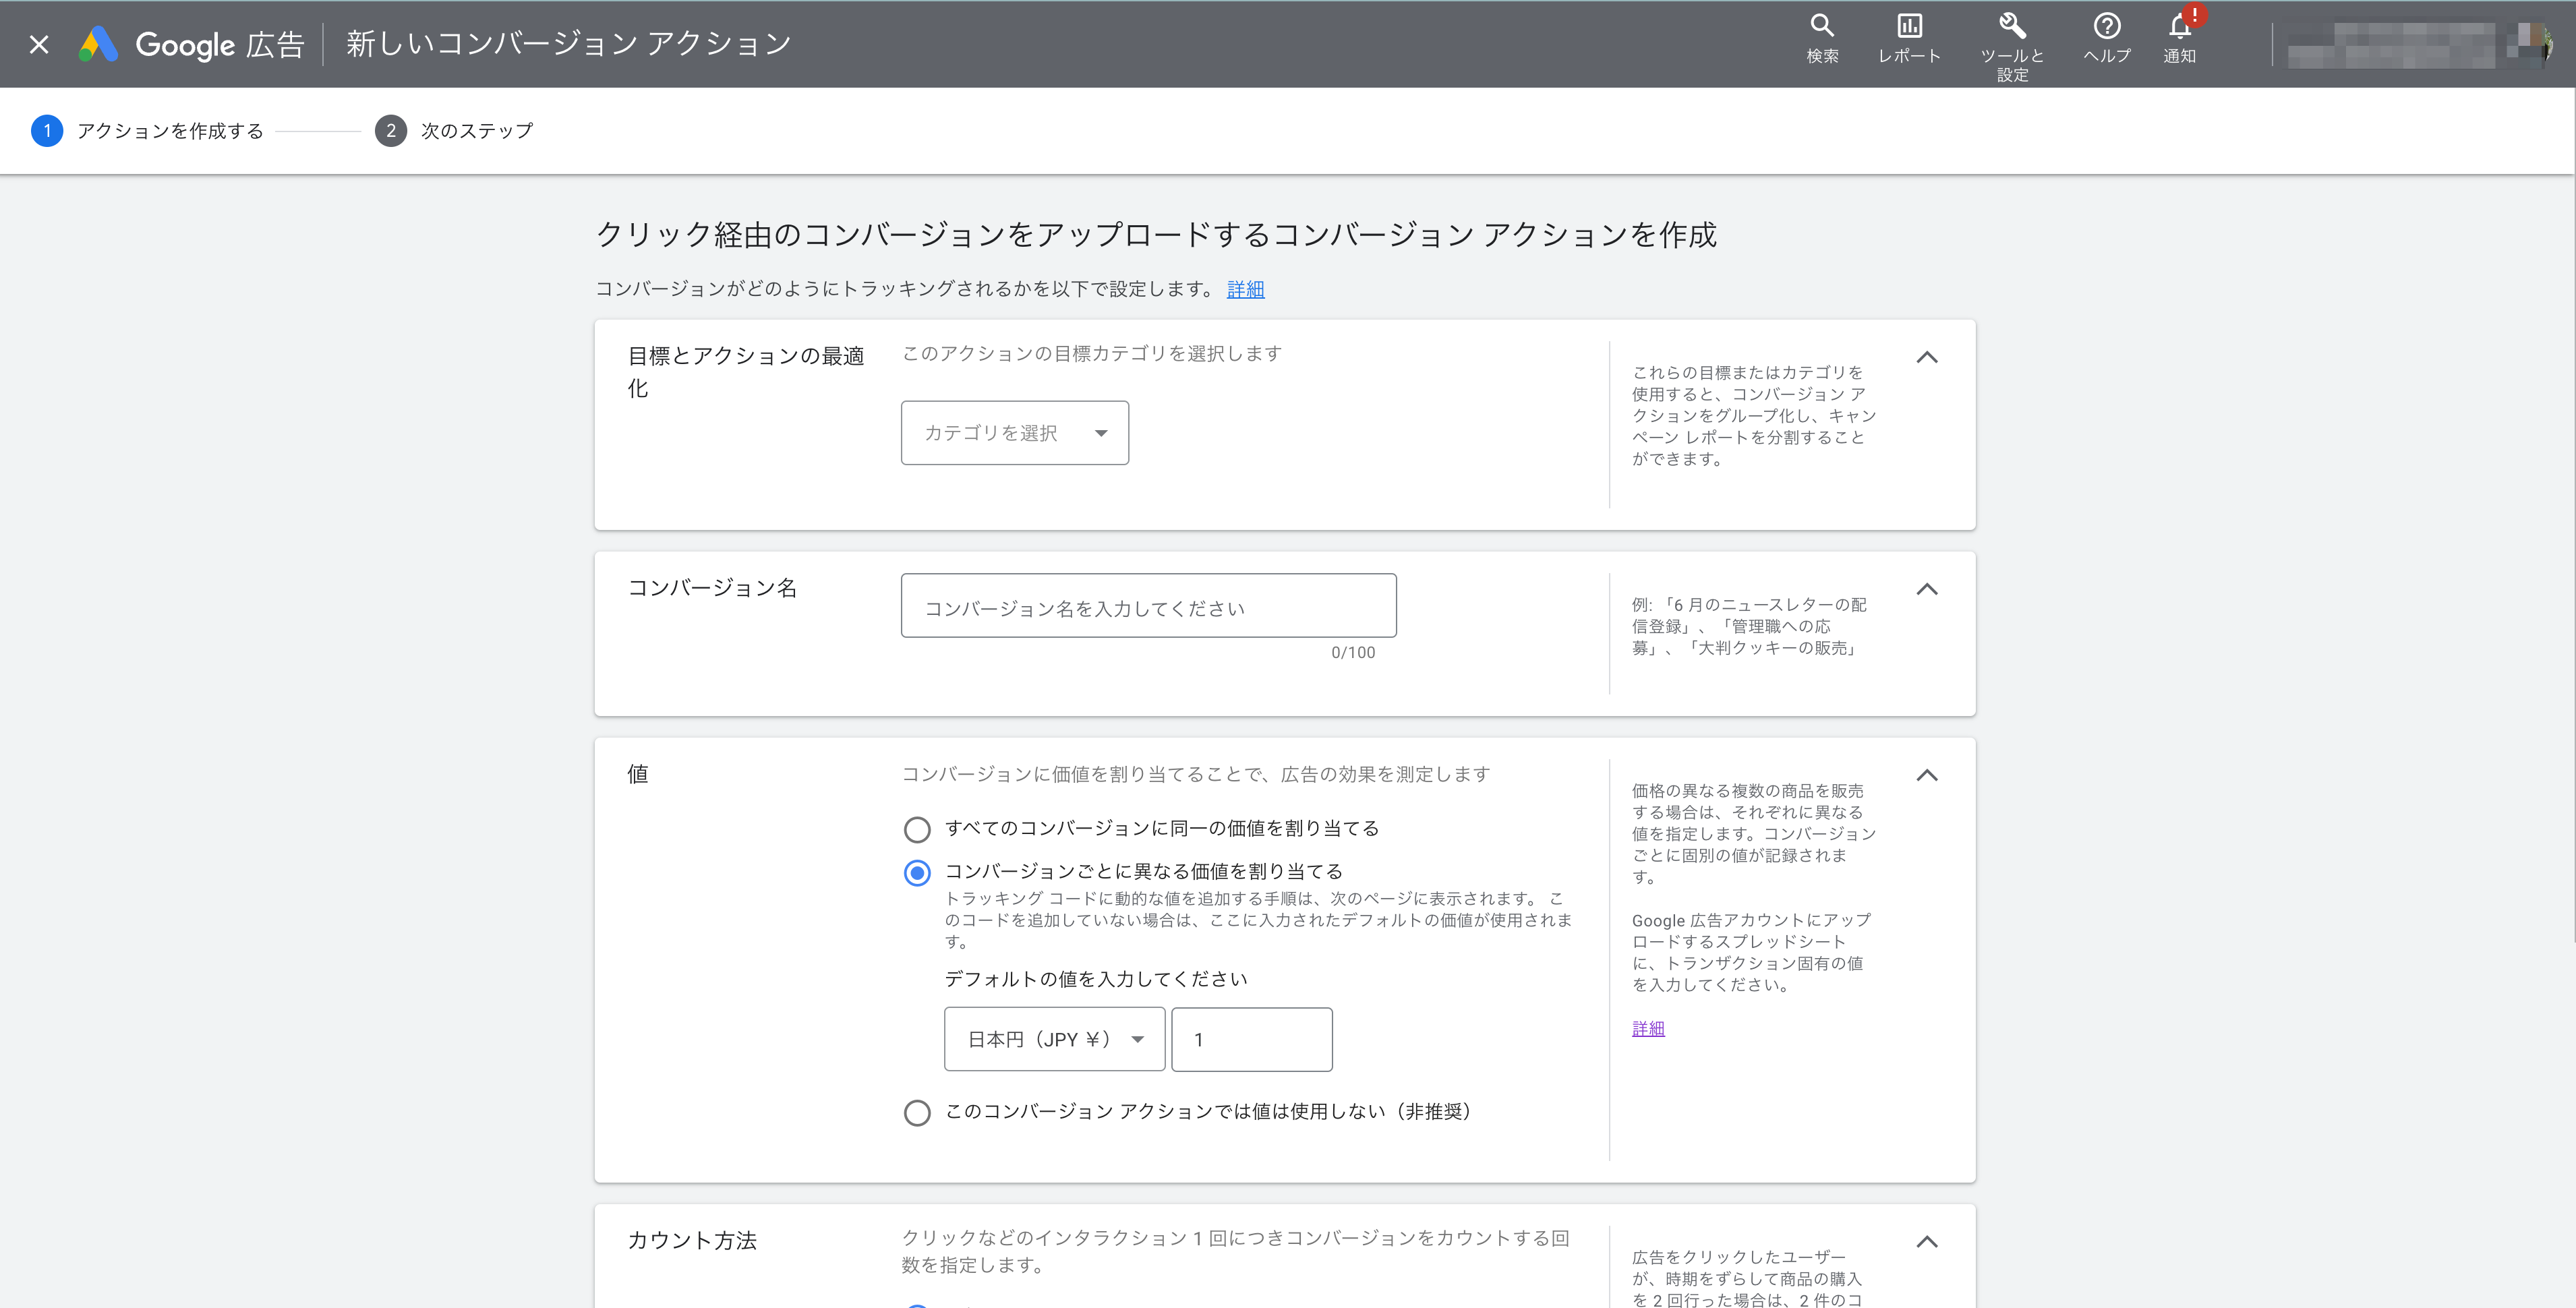
Task: Open the レポート reports icon
Action: coord(1909,39)
